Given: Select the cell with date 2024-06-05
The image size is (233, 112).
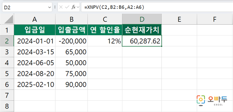Looking at the screenshot, I should (x=34, y=63).
